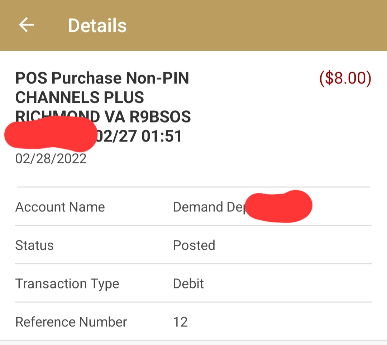Click the red redaction beside Demand Dep
This screenshot has height=345, width=387.
[279, 207]
